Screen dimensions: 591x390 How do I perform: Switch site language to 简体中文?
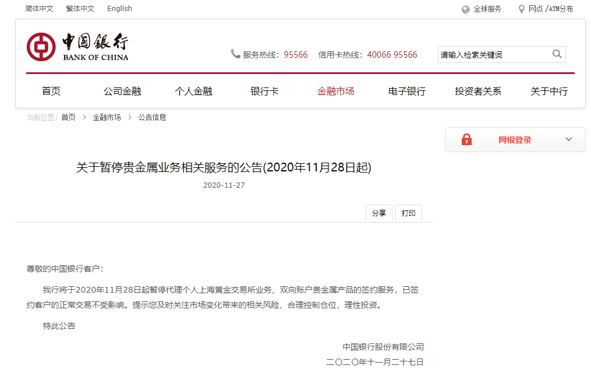(38, 8)
